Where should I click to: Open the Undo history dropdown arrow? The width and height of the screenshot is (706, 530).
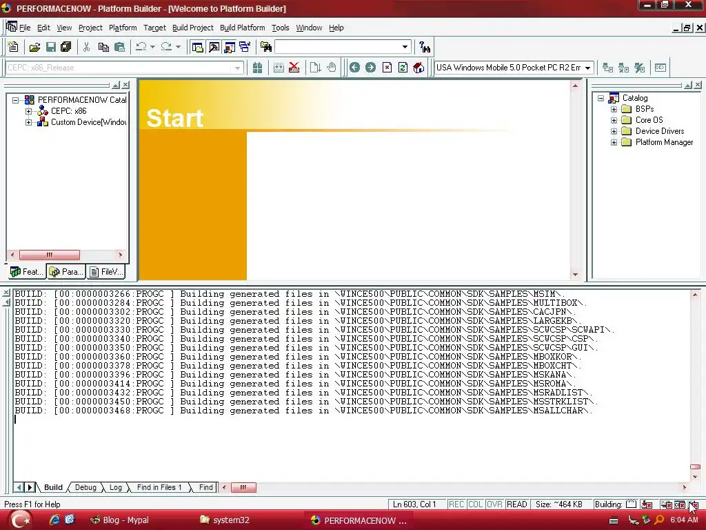[x=152, y=47]
